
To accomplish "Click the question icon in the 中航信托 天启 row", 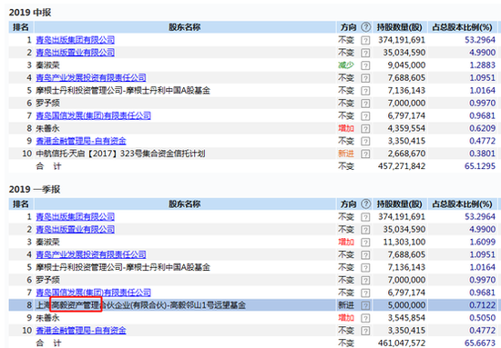I will [x=365, y=154].
